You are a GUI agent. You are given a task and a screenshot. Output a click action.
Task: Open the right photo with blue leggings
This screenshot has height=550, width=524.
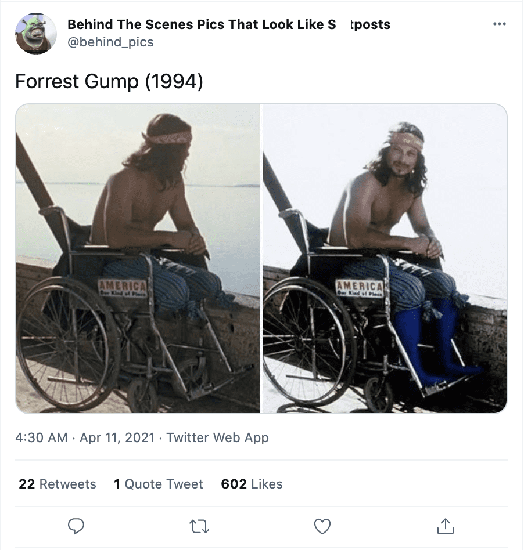tap(385, 259)
